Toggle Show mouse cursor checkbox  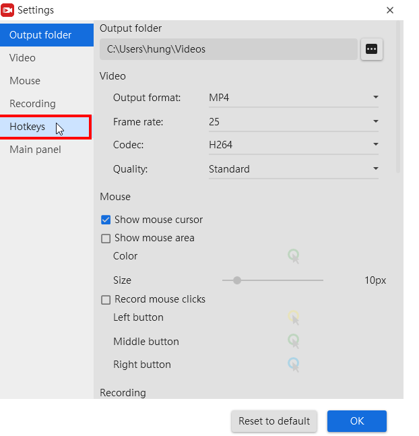pos(106,220)
